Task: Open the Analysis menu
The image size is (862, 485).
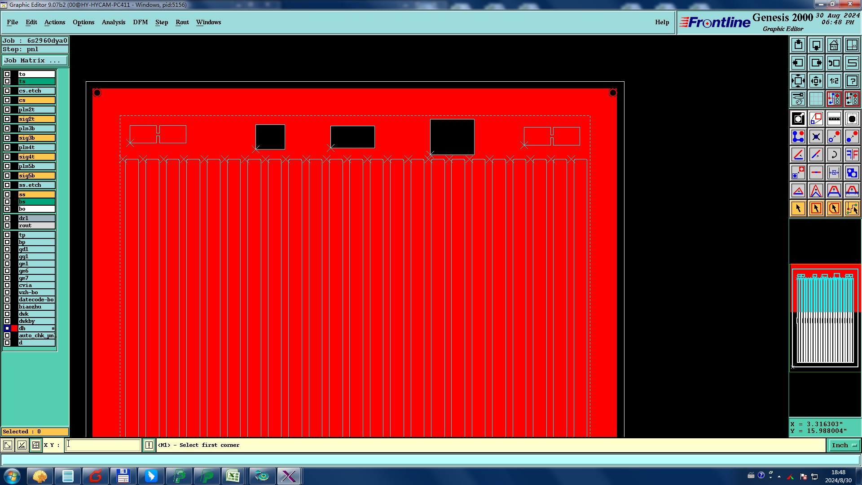Action: click(x=113, y=22)
